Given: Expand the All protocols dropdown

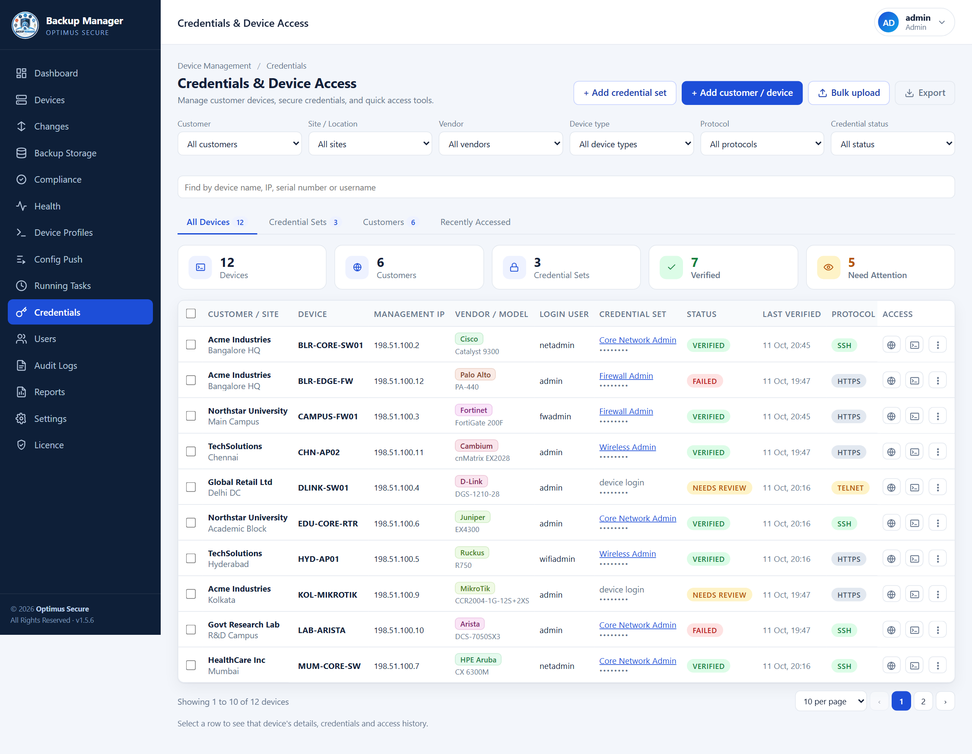Looking at the screenshot, I should point(762,144).
